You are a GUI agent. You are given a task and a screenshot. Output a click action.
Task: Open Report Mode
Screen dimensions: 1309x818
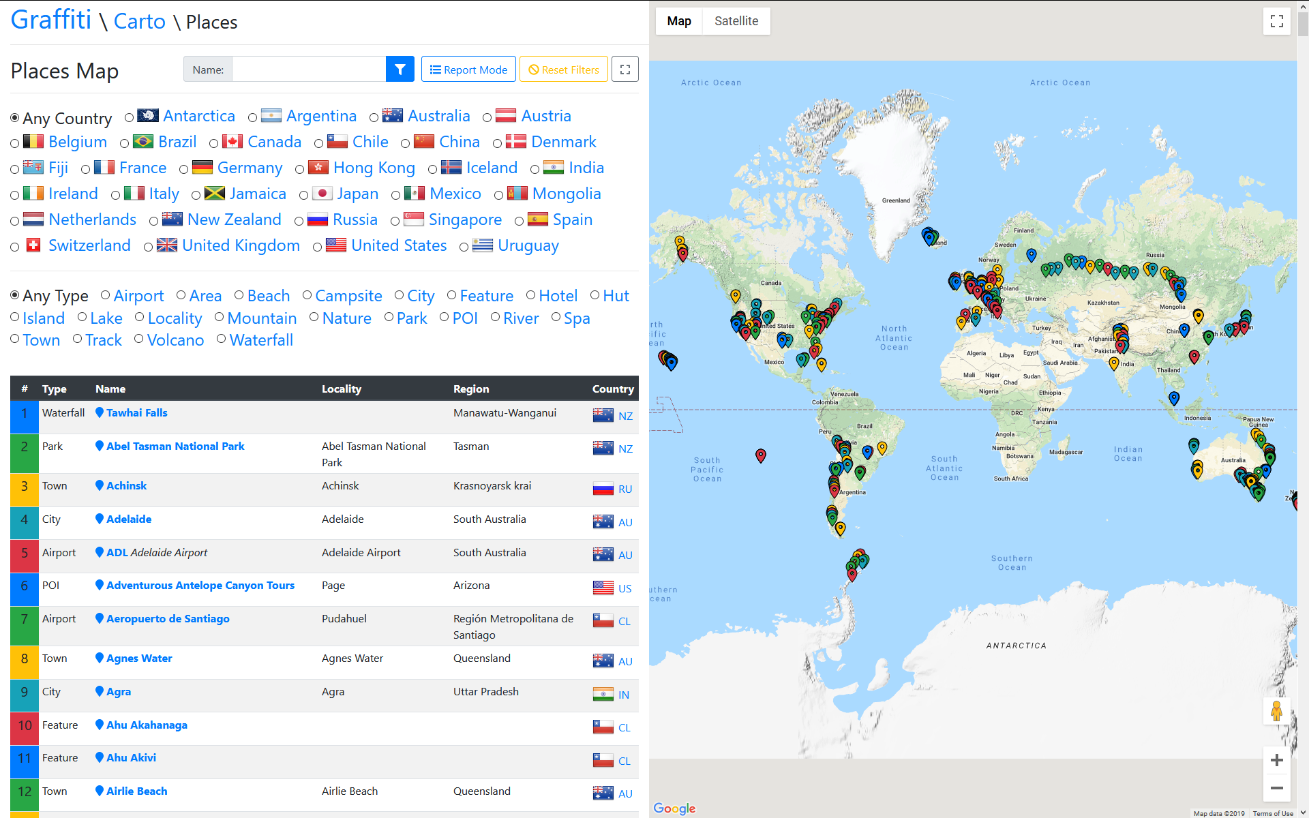[468, 70]
